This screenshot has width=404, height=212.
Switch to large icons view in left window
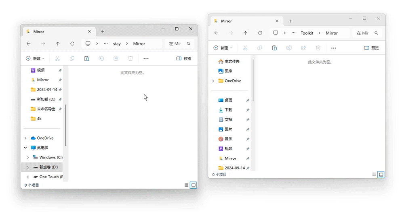point(193,185)
